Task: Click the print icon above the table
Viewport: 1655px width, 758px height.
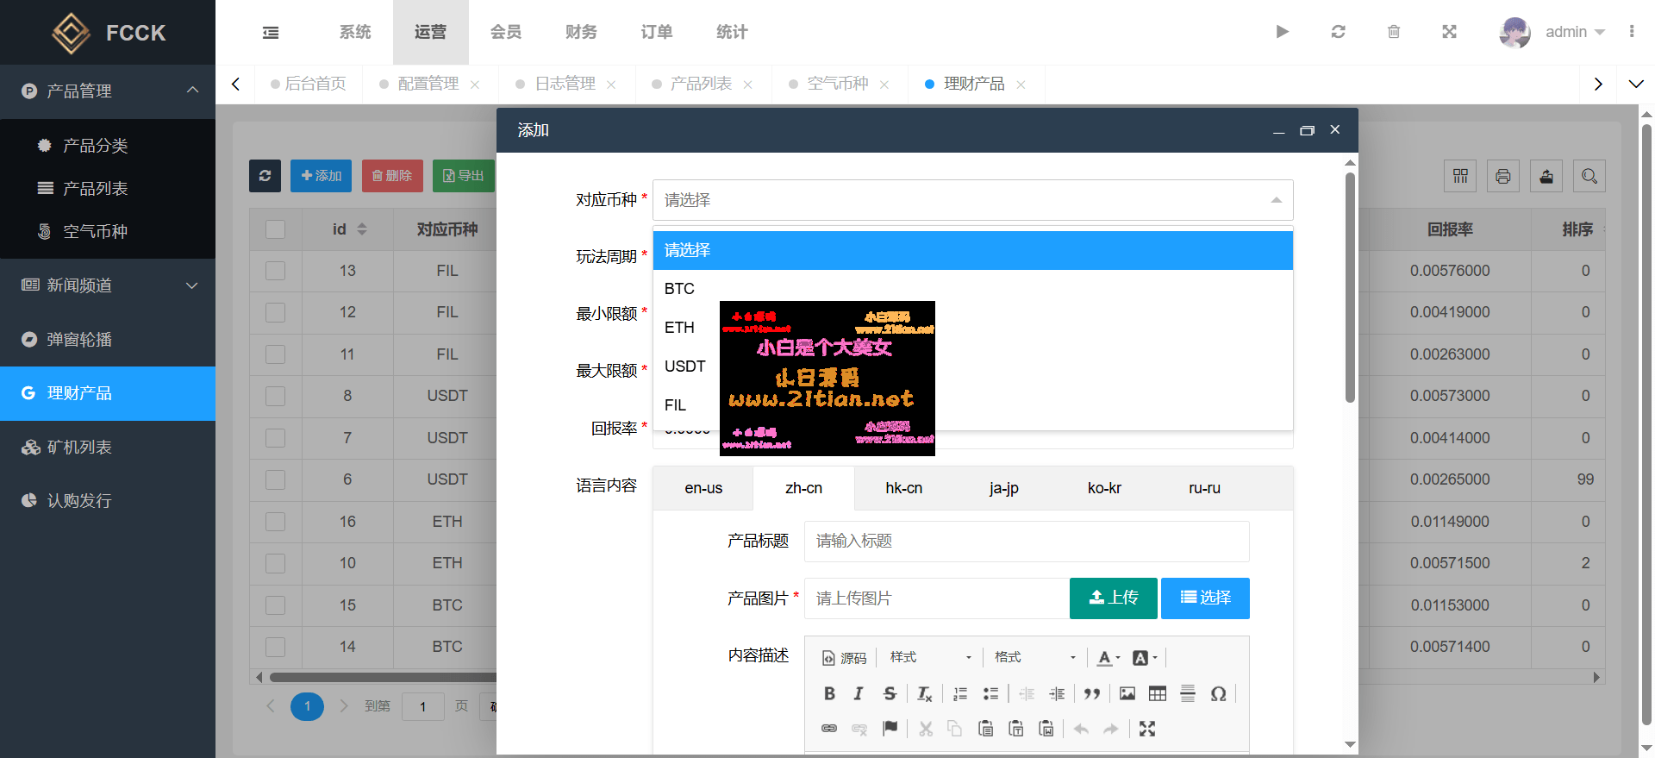Action: point(1502,176)
